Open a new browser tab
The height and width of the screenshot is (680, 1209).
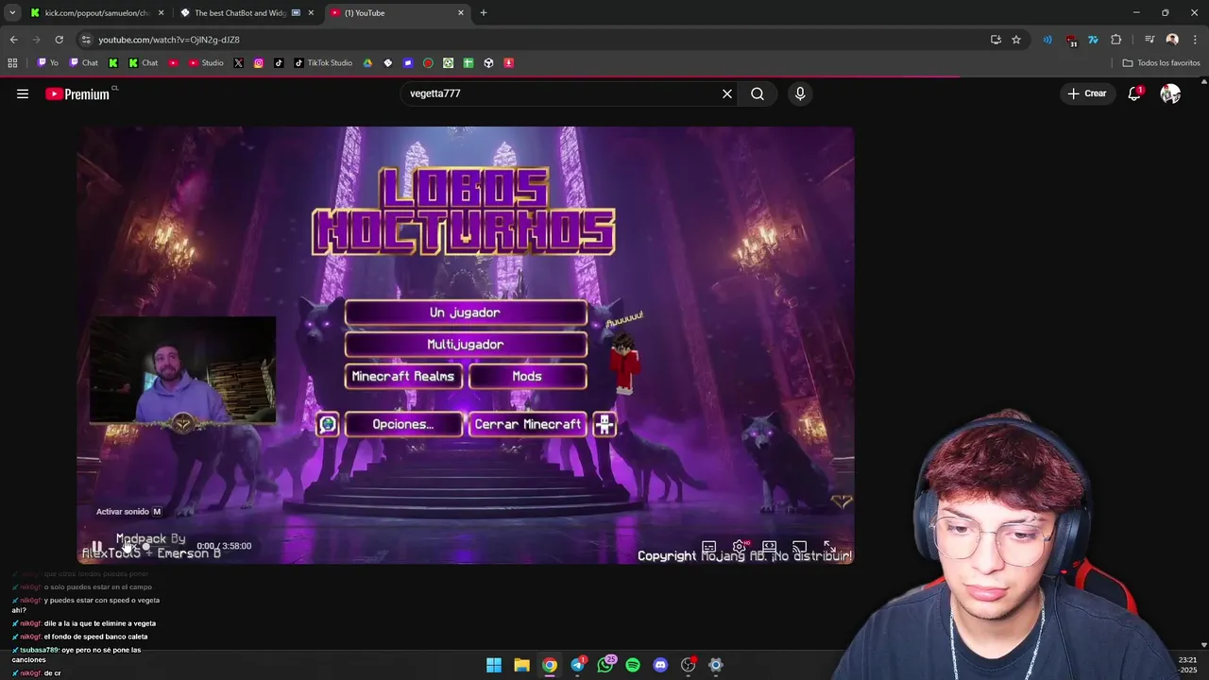[484, 12]
